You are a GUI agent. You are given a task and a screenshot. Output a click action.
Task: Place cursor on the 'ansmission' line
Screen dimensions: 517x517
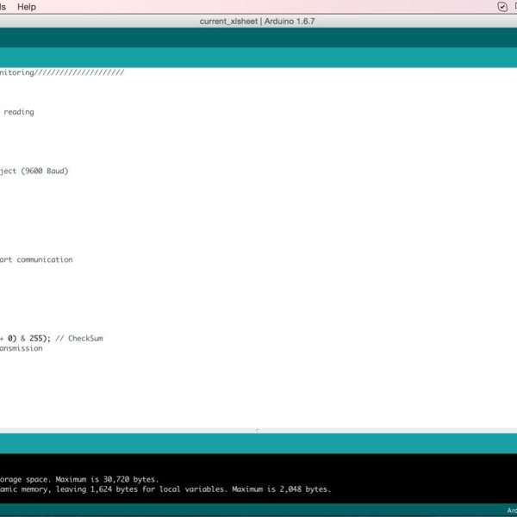click(x=22, y=348)
